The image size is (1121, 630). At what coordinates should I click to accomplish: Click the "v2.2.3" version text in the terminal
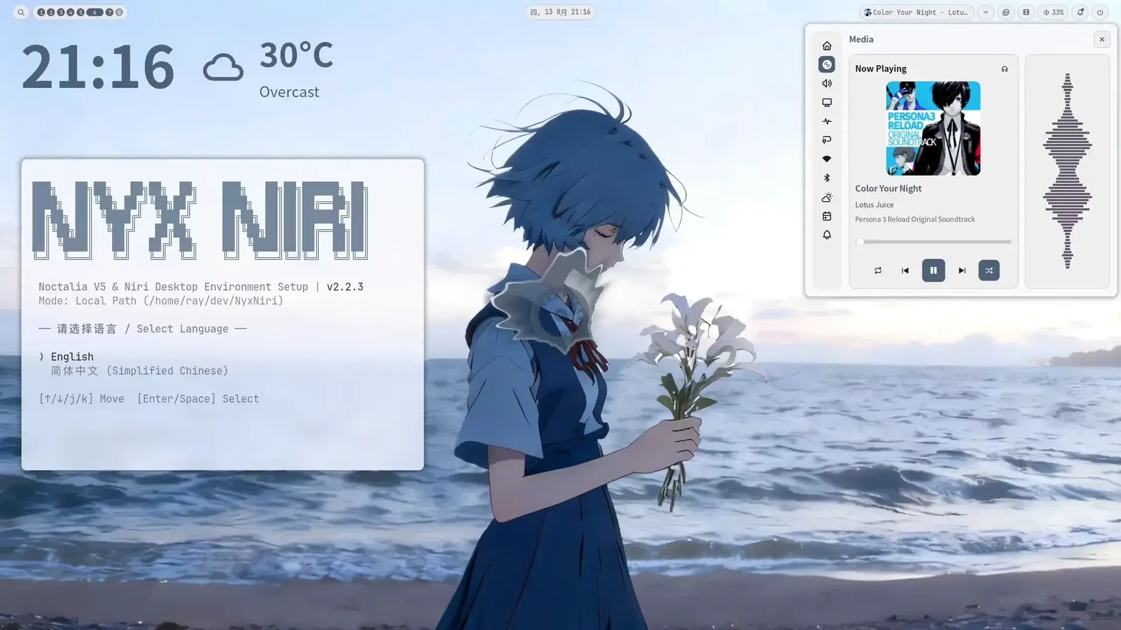click(344, 286)
